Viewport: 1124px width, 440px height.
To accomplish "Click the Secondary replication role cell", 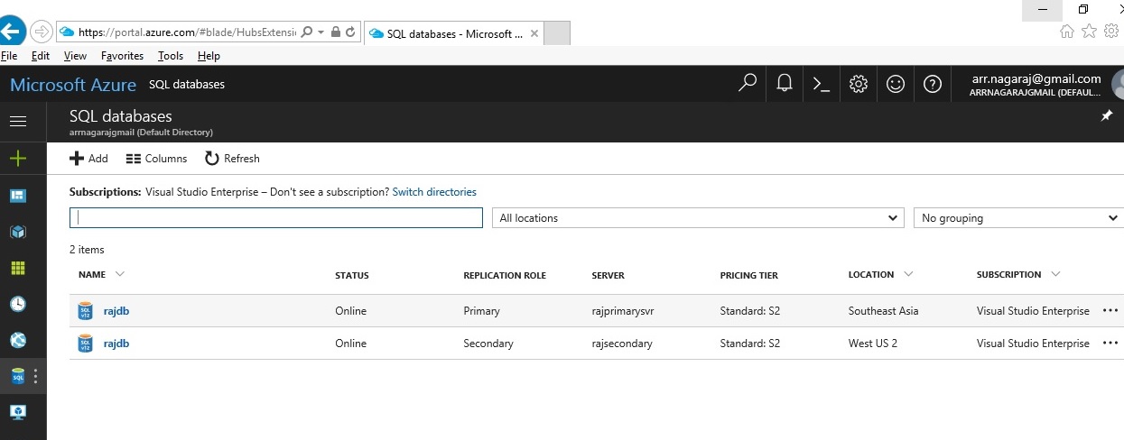I will [488, 344].
